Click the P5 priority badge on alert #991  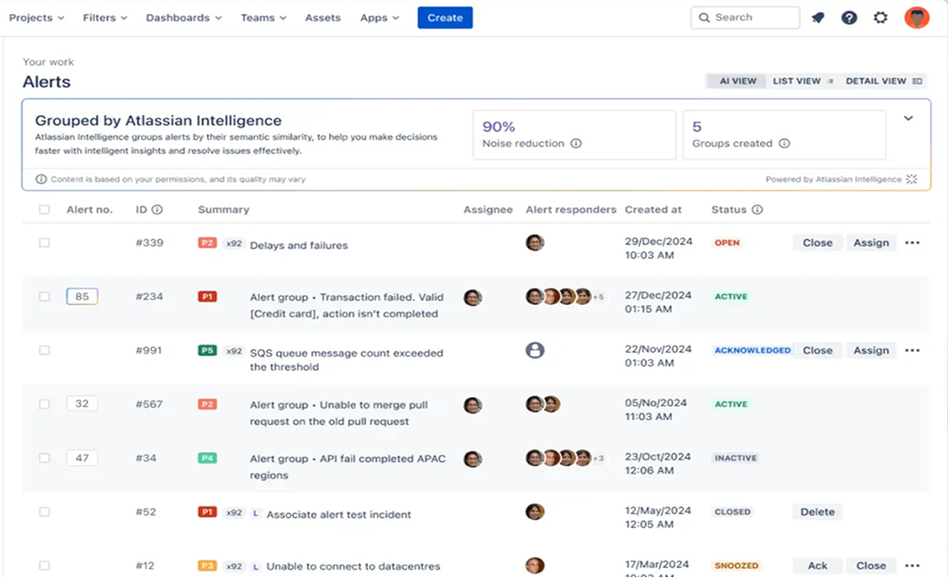208,351
